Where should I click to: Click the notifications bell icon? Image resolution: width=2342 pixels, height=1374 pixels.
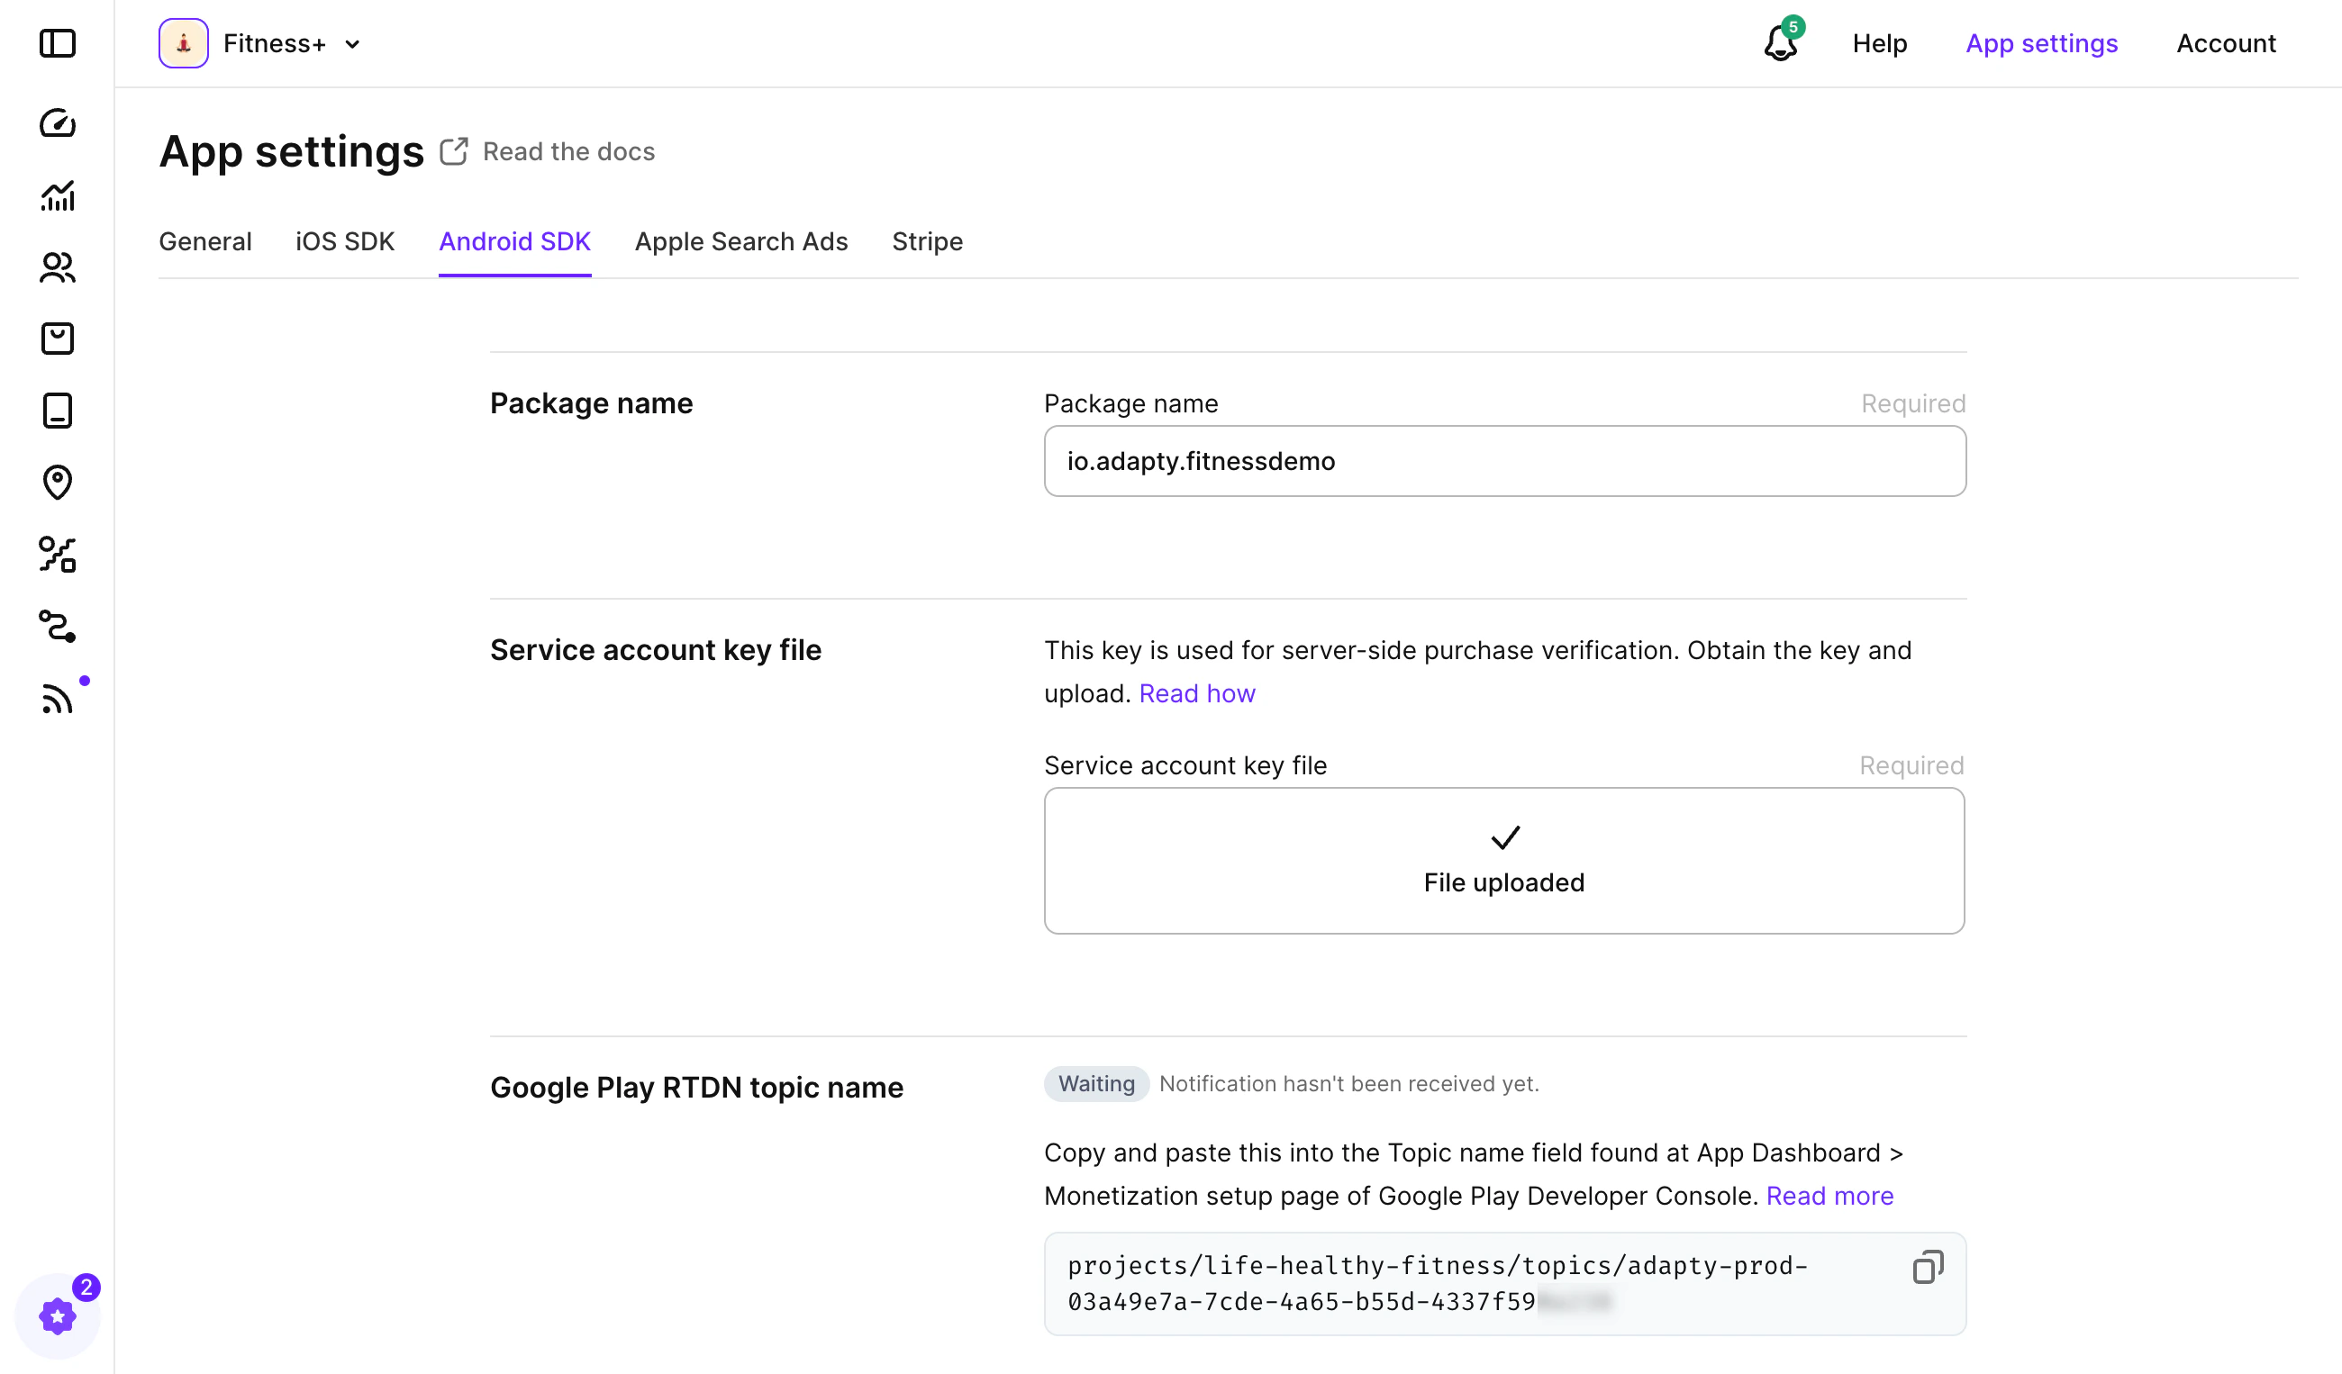coord(1780,43)
